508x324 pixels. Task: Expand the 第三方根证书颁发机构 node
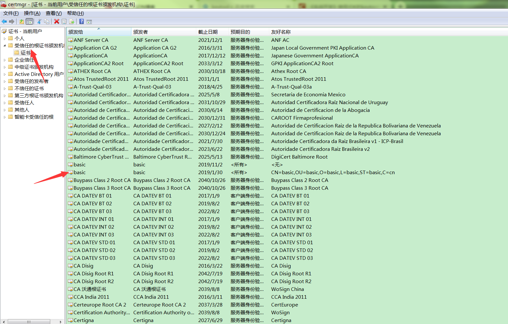click(5, 96)
